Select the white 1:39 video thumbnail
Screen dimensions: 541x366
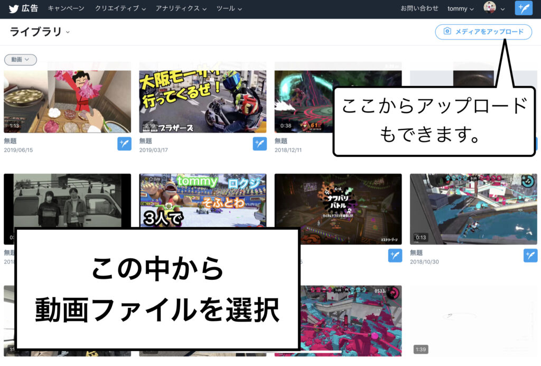(x=473, y=321)
